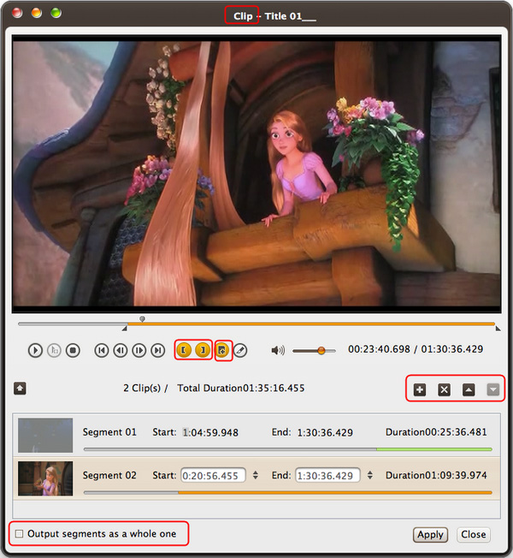513x558 pixels.
Task: Move the selected segment down
Action: [493, 389]
